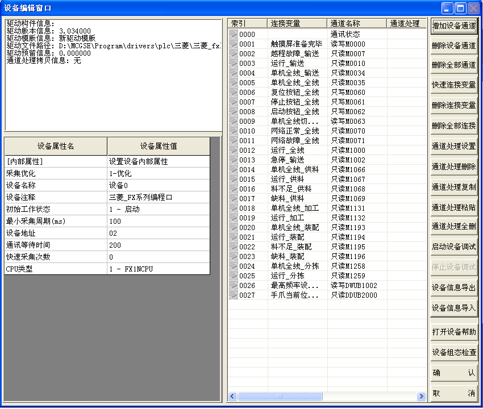483x409 pixels.
Task: Click the icon beside 最高频率设 channel row
Action: click(234, 285)
